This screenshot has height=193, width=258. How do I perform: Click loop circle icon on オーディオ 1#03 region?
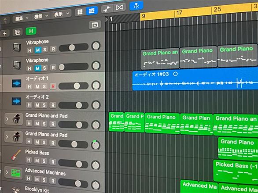[175, 74]
